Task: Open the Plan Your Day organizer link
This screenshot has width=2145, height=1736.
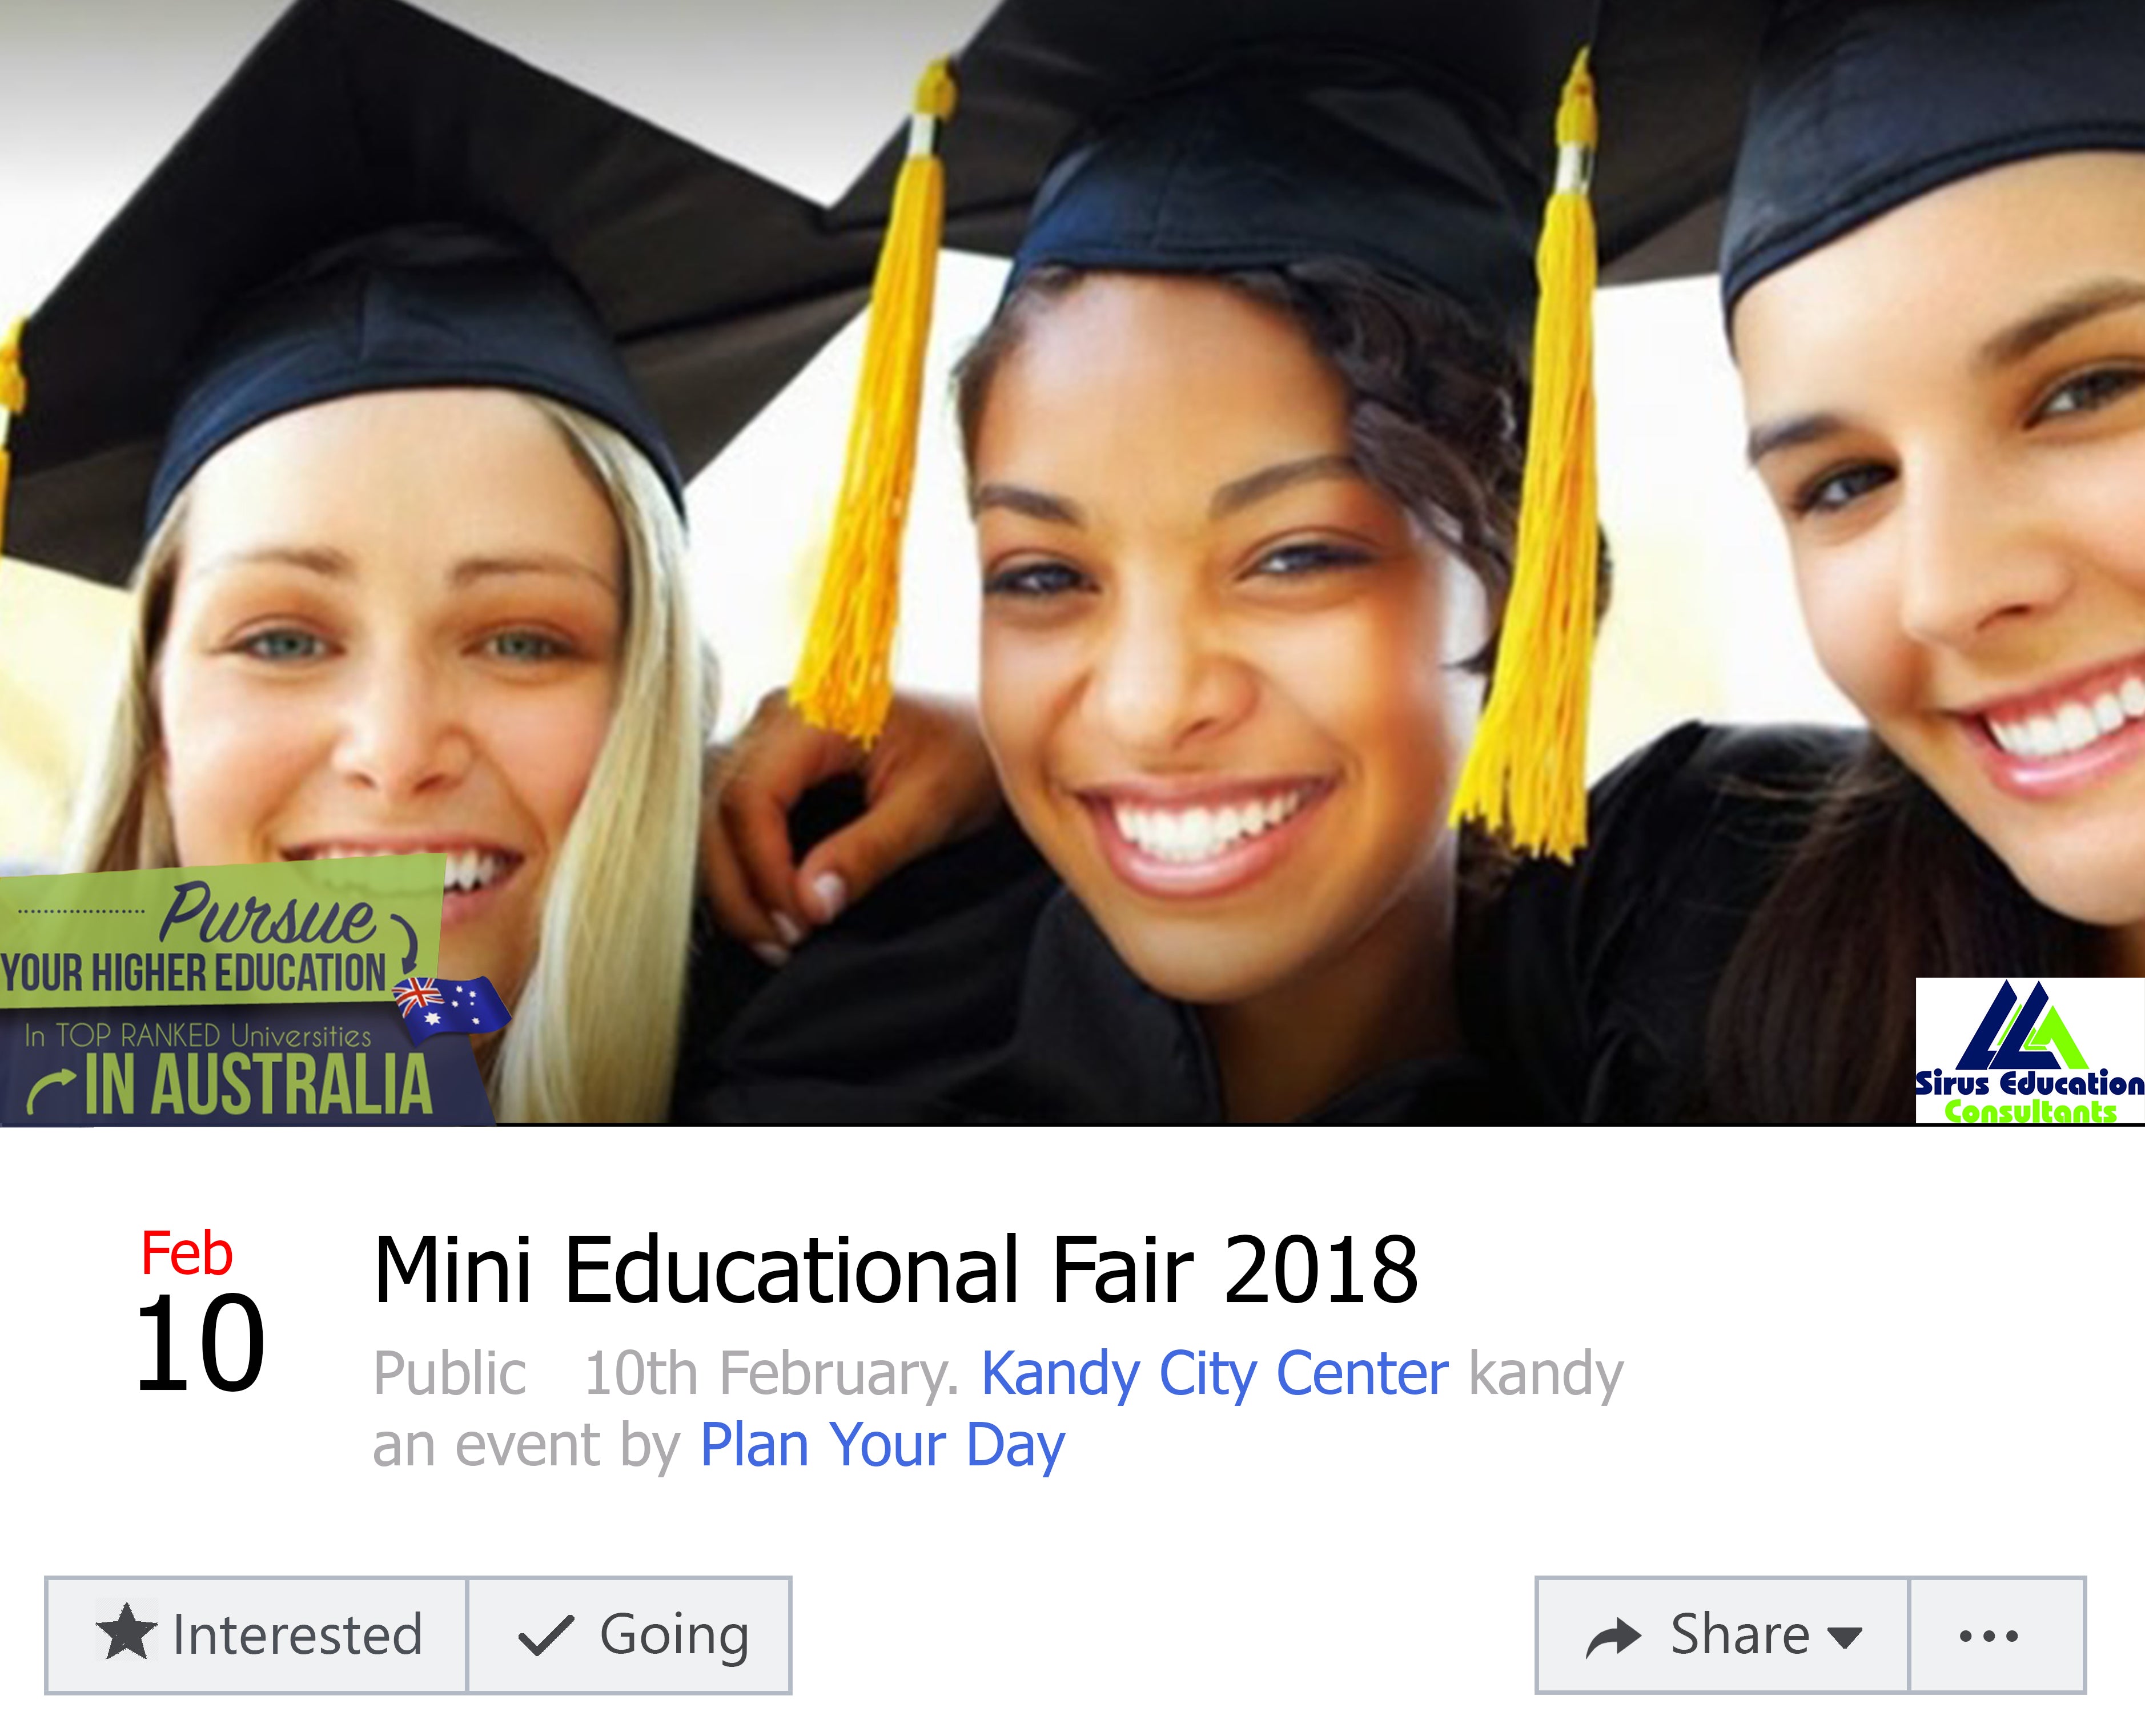Action: pos(883,1446)
